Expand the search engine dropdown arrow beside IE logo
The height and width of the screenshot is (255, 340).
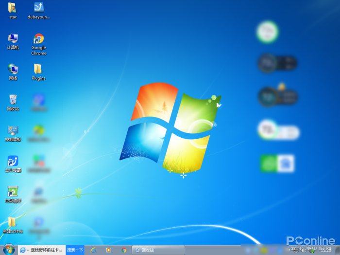coord(28,250)
